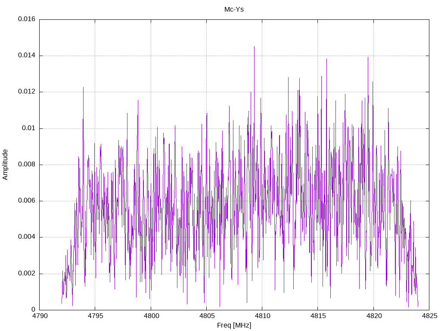Click the y-axis tick label 0.01

coord(29,128)
